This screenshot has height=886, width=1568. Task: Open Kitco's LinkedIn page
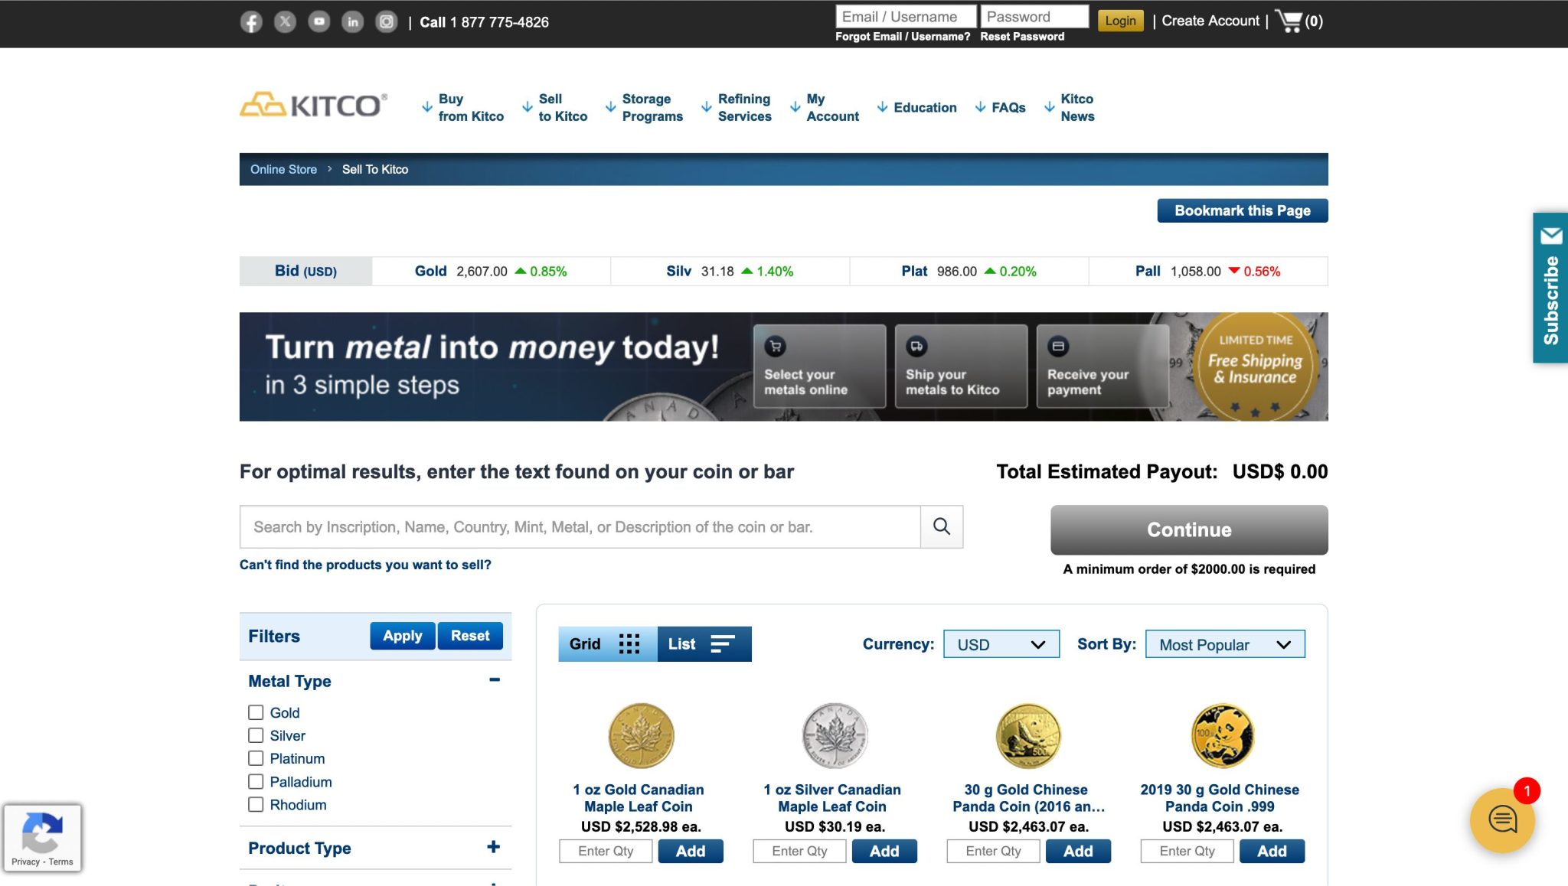[x=353, y=21]
